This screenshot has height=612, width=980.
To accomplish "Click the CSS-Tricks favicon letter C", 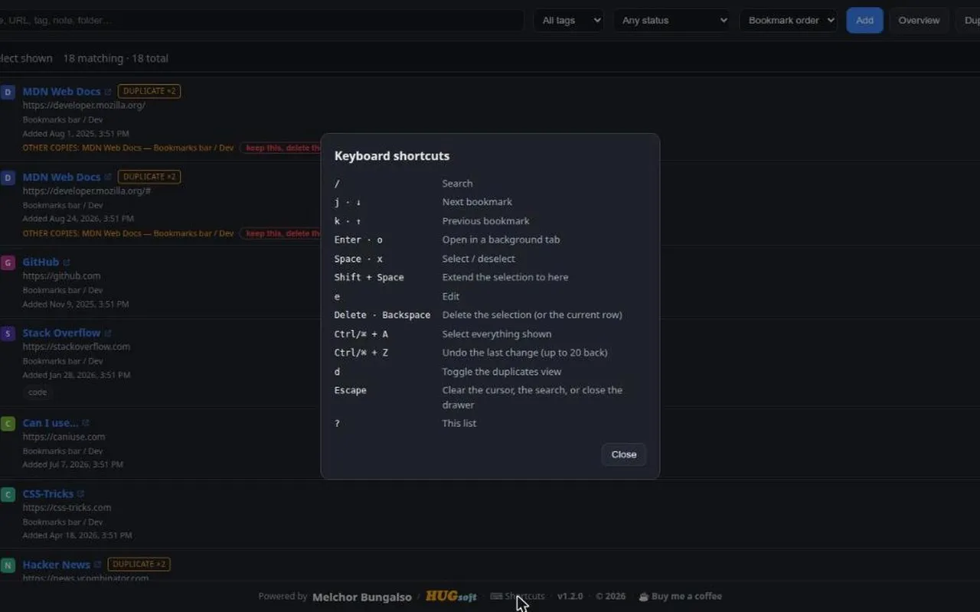I will coord(8,494).
